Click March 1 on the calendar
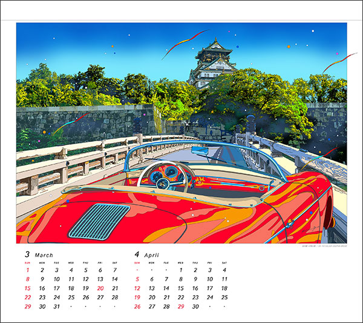 tap(27, 270)
